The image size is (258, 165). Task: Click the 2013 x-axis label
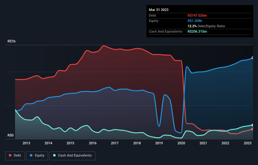(26, 143)
